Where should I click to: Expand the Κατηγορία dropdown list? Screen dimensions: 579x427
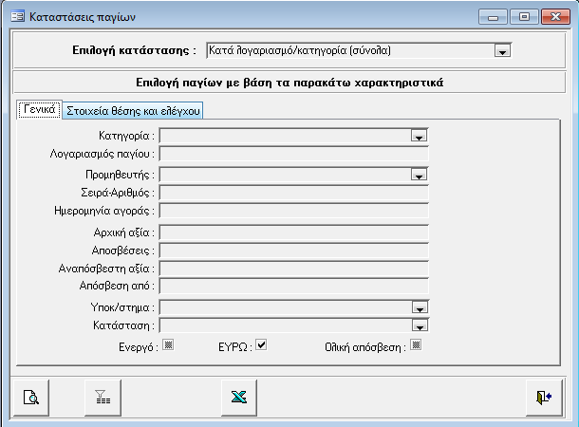418,137
